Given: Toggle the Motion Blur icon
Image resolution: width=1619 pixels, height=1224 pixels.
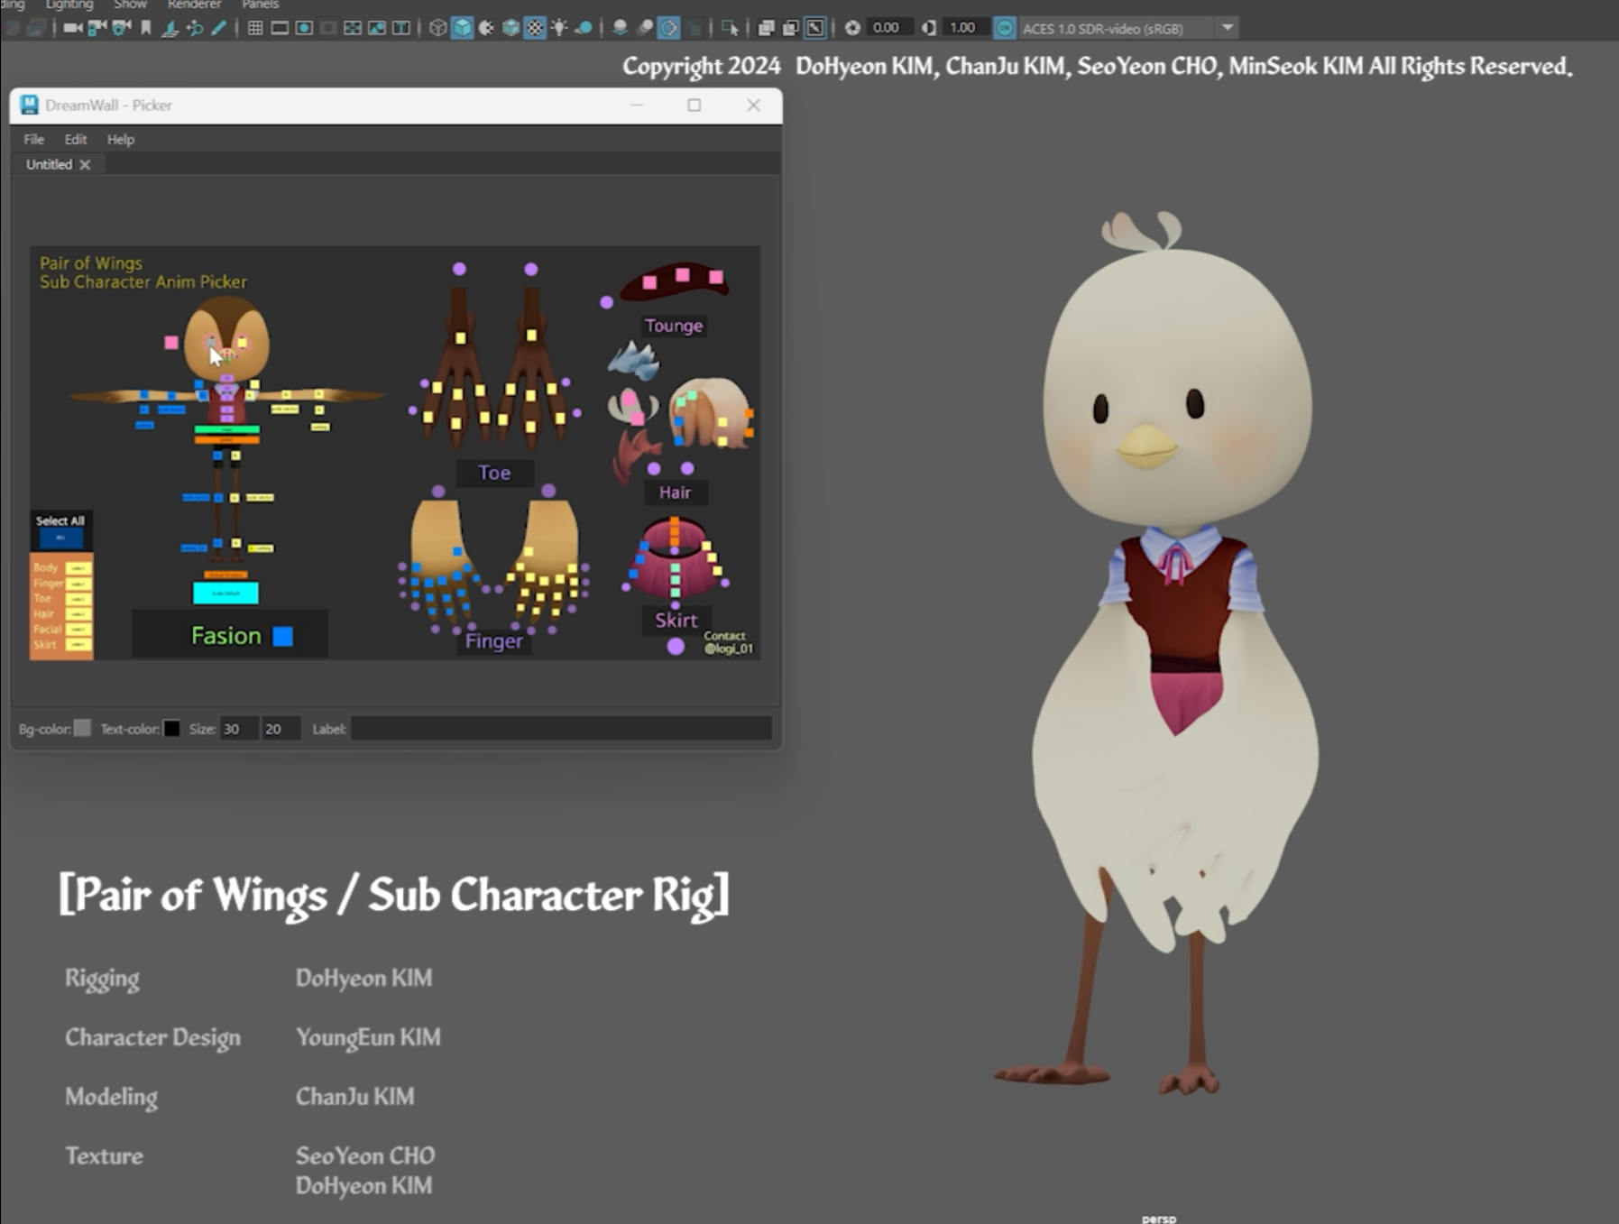Looking at the screenshot, I should click(x=644, y=28).
